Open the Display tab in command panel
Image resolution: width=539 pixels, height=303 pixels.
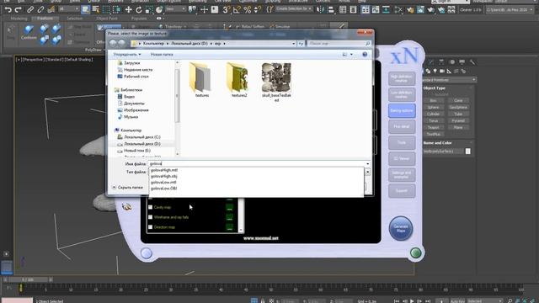coord(462,61)
